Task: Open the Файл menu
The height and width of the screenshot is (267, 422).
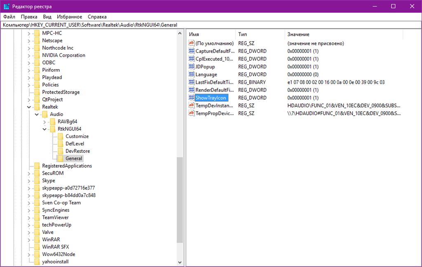Action: 9,17
